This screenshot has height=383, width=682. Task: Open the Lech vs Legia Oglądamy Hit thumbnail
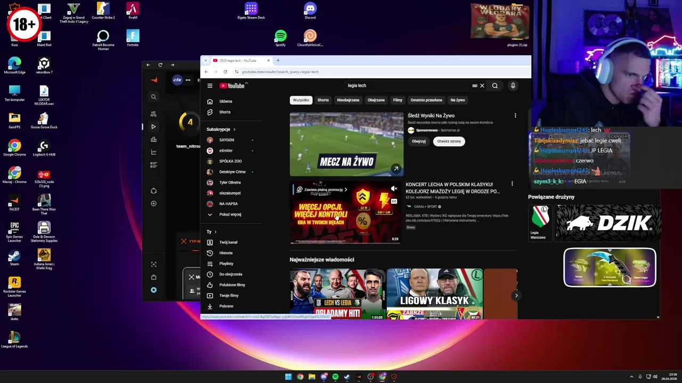pyautogui.click(x=337, y=294)
